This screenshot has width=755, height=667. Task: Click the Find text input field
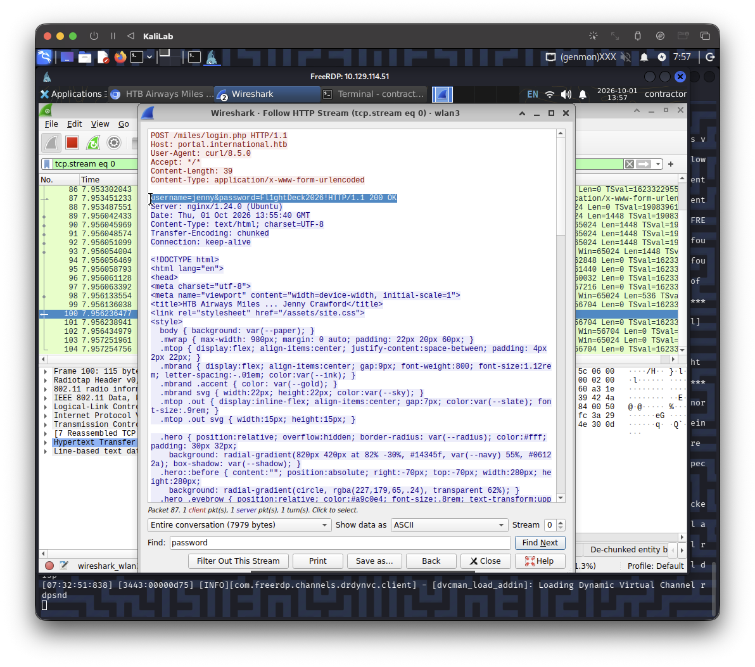coord(340,543)
